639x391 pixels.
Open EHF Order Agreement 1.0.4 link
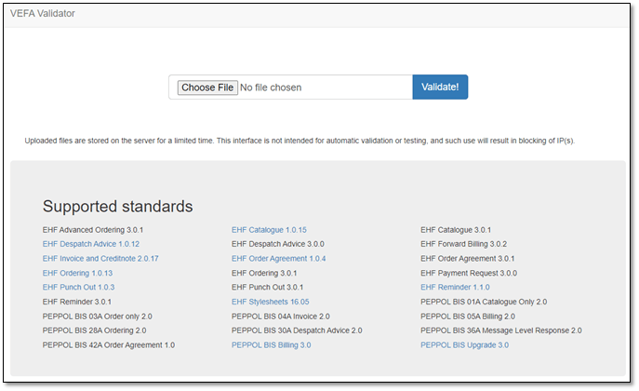tap(278, 258)
